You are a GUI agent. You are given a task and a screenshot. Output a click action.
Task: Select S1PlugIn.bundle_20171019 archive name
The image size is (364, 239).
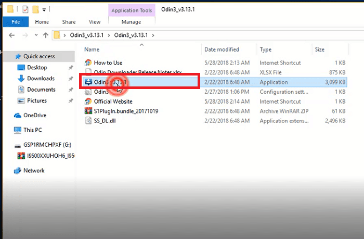[126, 111]
